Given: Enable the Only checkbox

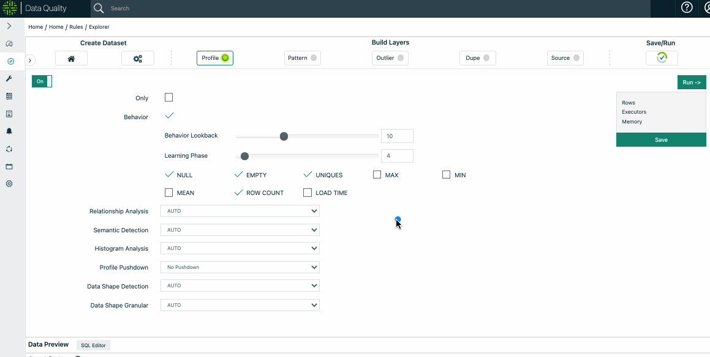Looking at the screenshot, I should pyautogui.click(x=169, y=97).
